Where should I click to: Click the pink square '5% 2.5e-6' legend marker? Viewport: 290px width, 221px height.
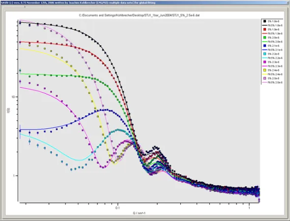(x=264, y=79)
